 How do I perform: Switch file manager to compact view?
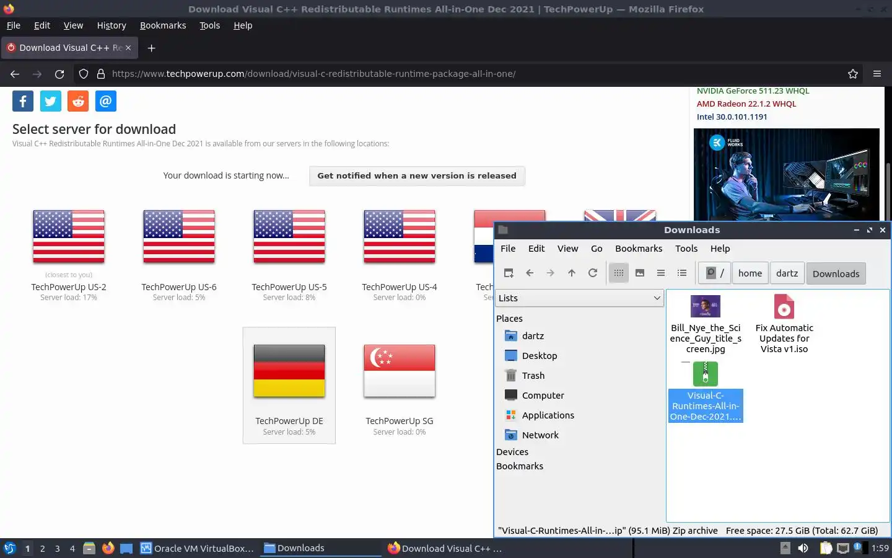pyautogui.click(x=661, y=273)
